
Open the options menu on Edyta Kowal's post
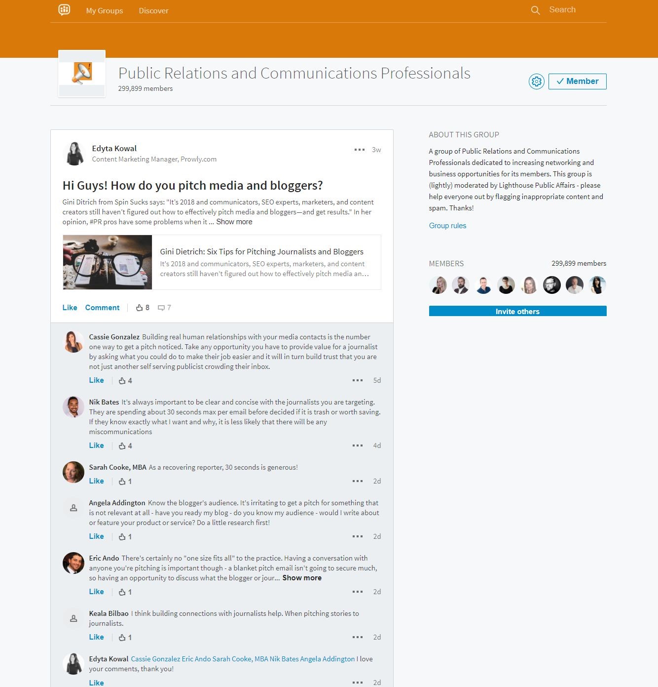[358, 149]
